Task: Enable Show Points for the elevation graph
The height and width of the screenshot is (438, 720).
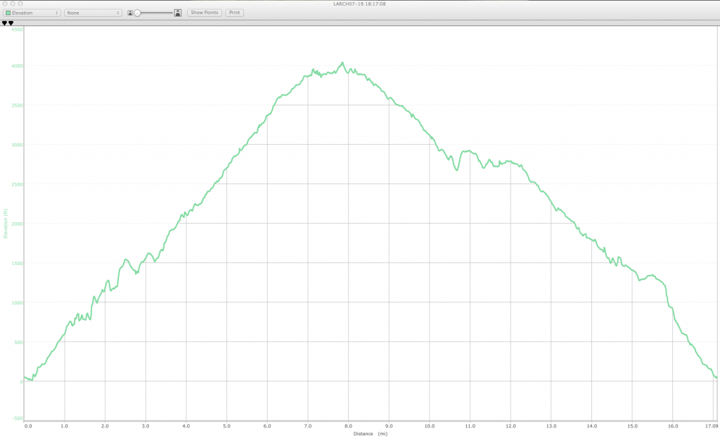Action: pyautogui.click(x=205, y=12)
